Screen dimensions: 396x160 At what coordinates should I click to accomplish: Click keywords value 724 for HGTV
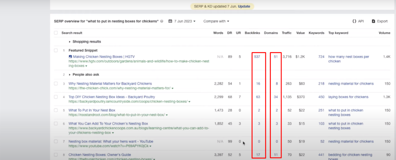point(321,57)
